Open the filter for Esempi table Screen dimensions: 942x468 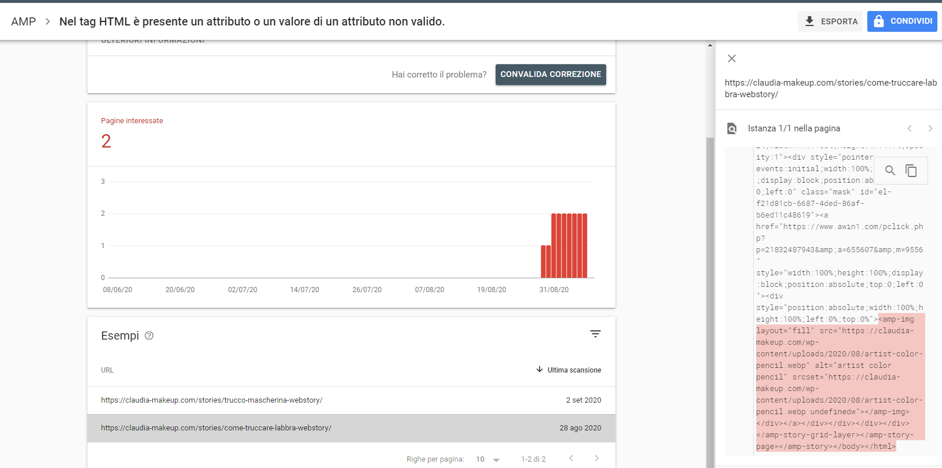[595, 334]
